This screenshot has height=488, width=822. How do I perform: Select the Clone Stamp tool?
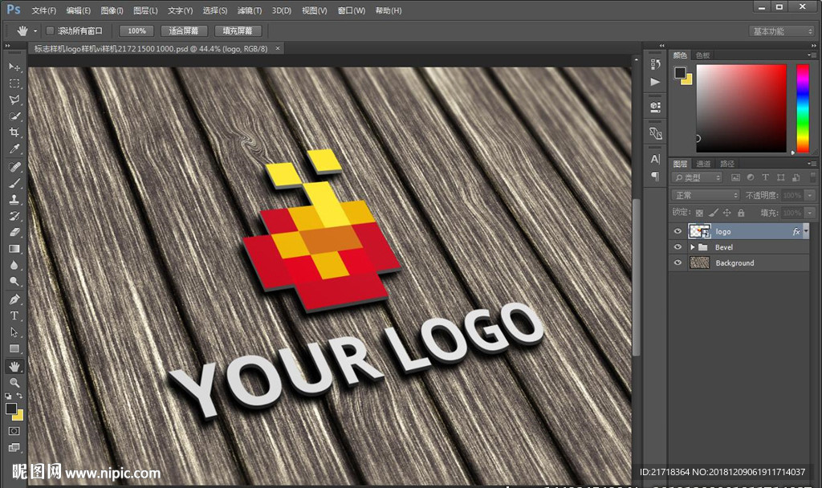pos(14,199)
